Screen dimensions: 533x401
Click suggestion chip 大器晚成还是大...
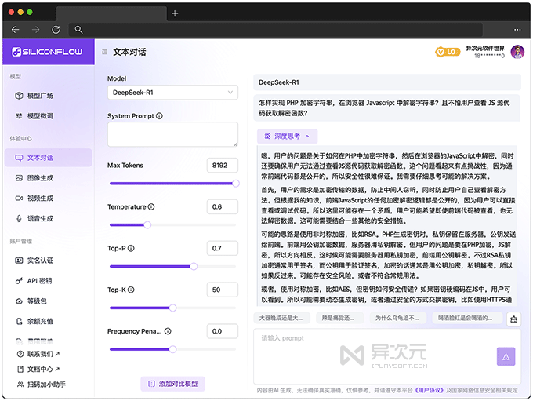(281, 318)
